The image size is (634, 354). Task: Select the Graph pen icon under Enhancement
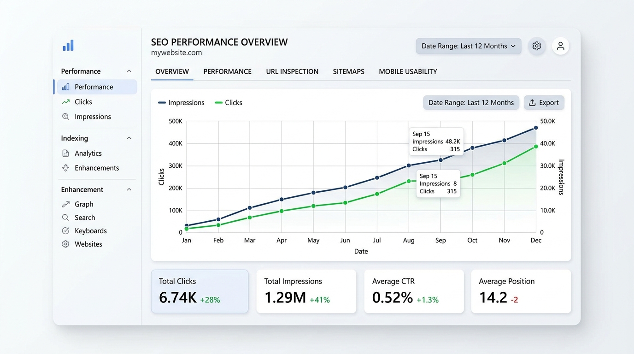[65, 204]
